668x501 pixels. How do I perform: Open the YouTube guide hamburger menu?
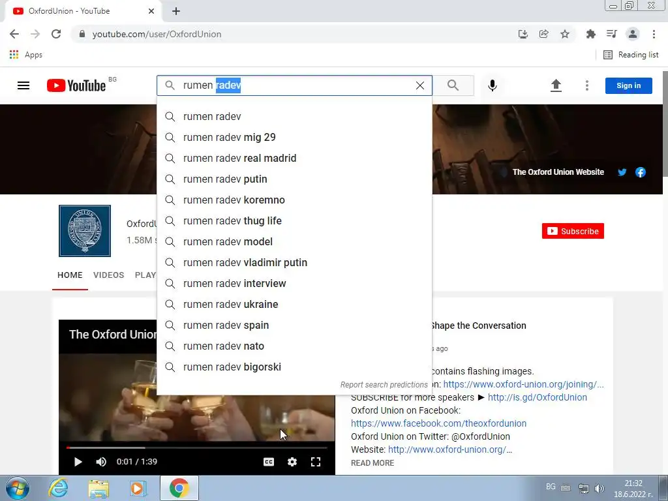23,85
